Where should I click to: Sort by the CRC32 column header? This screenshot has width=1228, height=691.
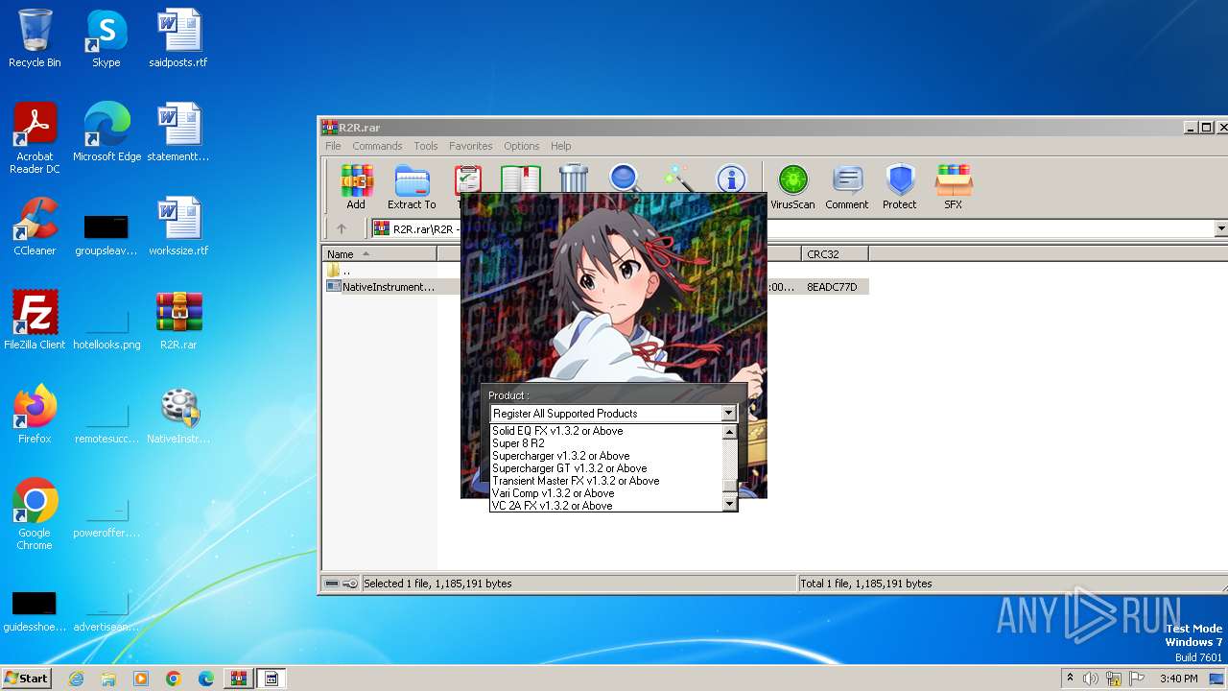click(x=835, y=253)
